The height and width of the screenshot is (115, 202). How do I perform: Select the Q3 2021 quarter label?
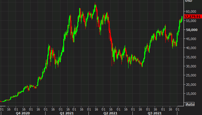tap(154, 113)
